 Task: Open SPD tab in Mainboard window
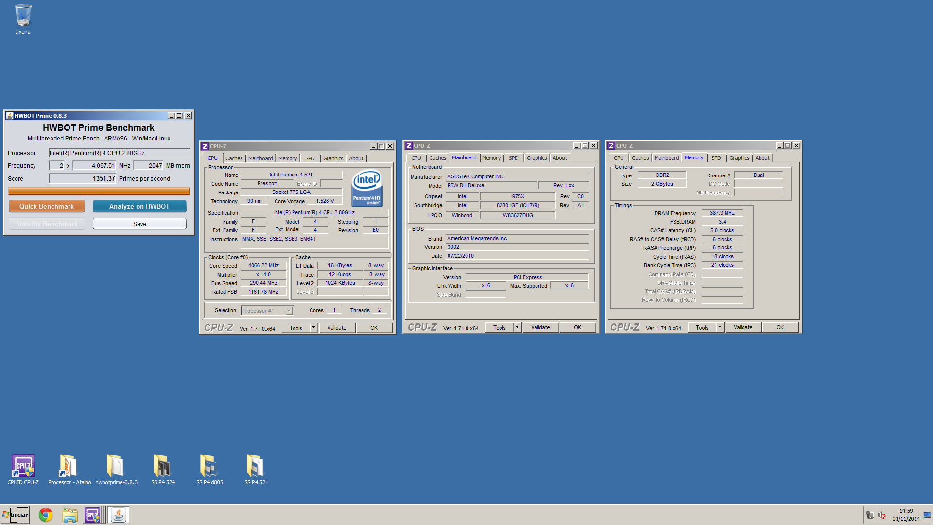(514, 158)
